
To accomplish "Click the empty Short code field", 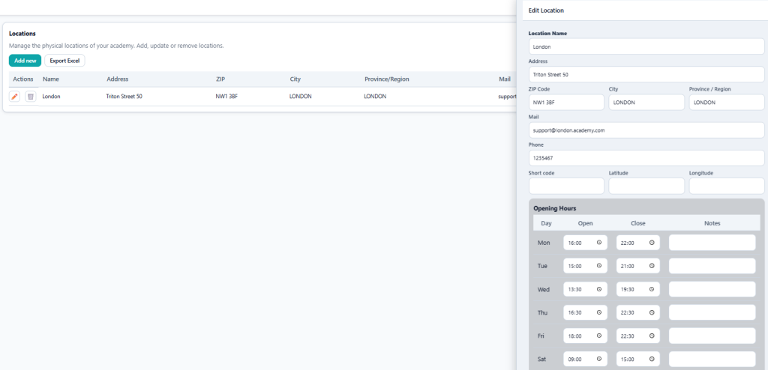I will [566, 186].
